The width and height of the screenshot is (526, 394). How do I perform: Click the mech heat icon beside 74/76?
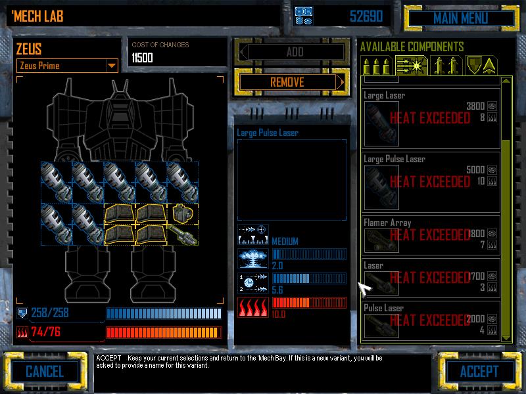coord(22,332)
